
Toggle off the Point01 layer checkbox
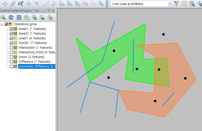(11, 43)
